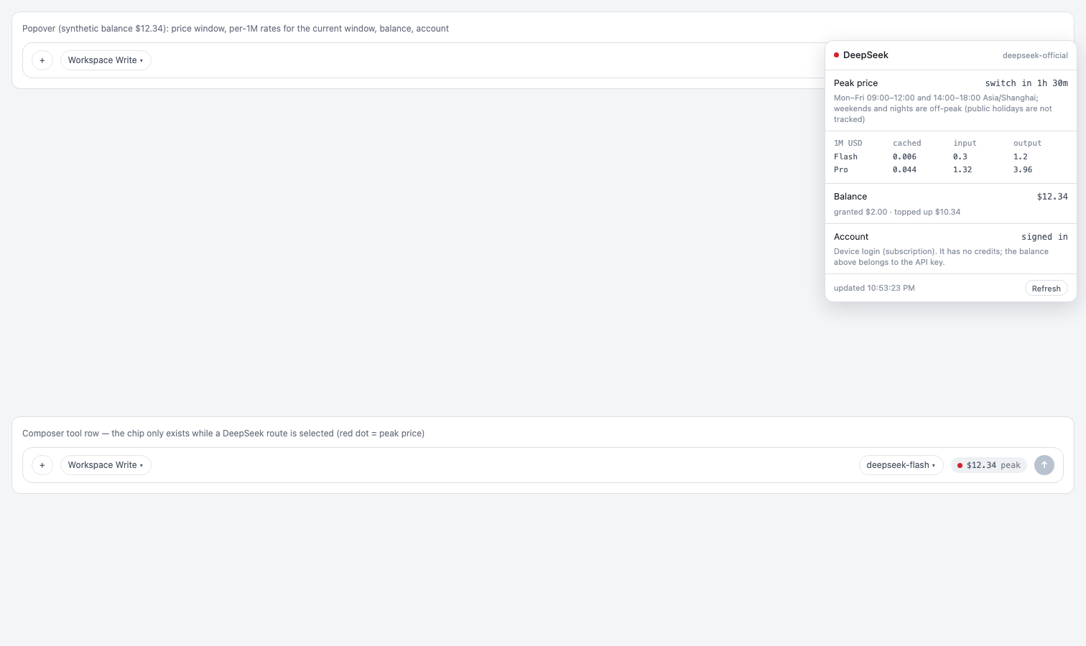Click the peak schedule description text
The image size is (1086, 646).
[943, 108]
